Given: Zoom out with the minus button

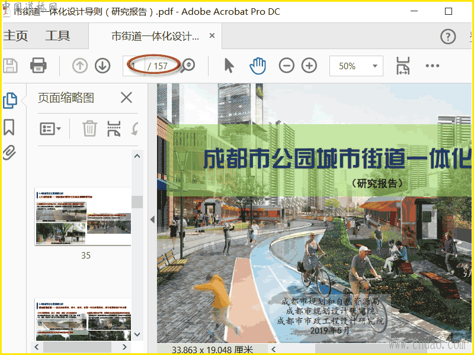Looking at the screenshot, I should click(286, 66).
